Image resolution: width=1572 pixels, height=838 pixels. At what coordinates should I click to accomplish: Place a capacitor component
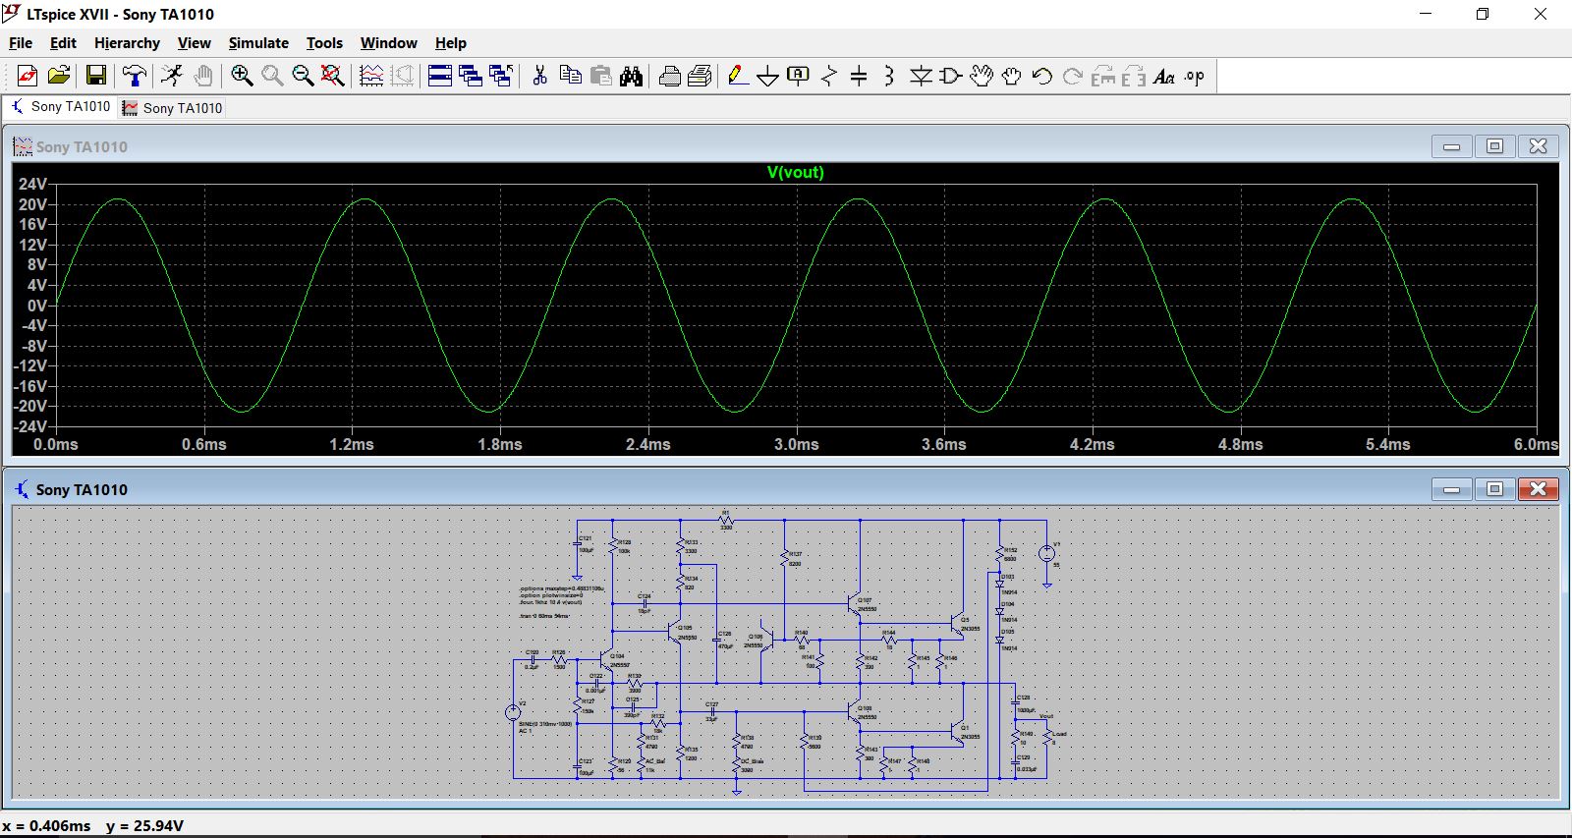(859, 76)
